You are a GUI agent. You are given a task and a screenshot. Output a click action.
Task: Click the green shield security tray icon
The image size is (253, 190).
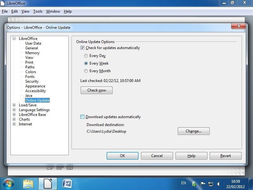[194, 184]
